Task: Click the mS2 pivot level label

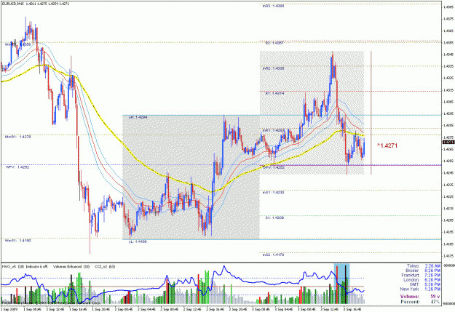Action: 273,255
